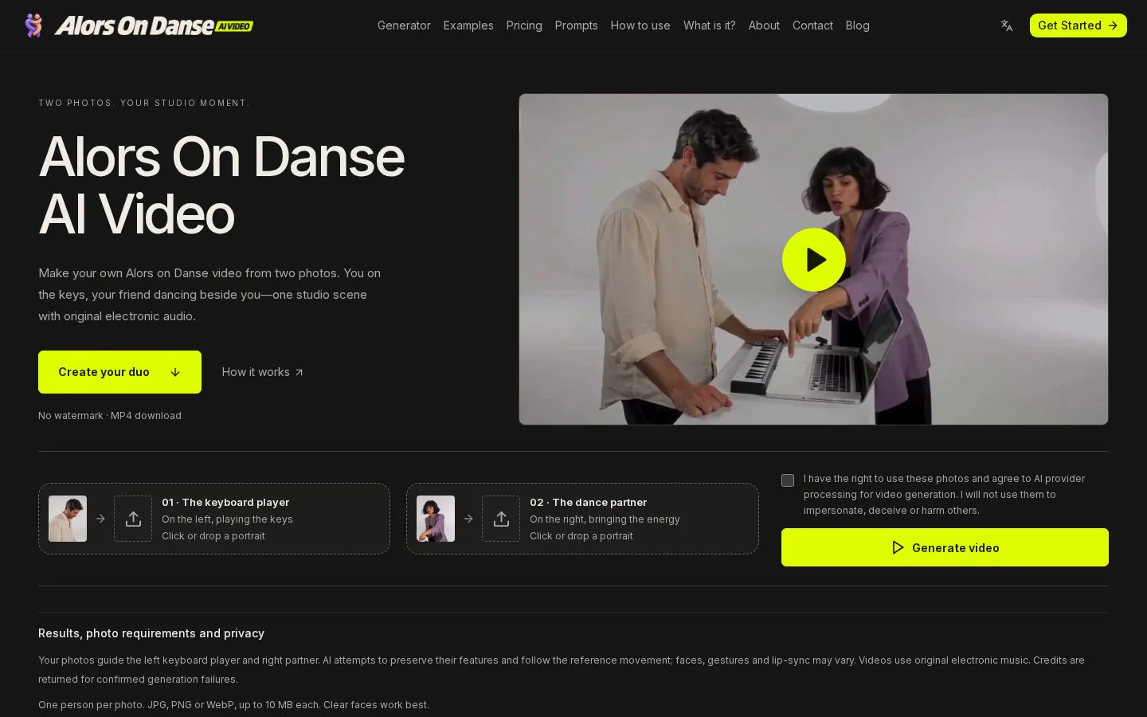
Task: Click the Generate video button
Action: (945, 547)
